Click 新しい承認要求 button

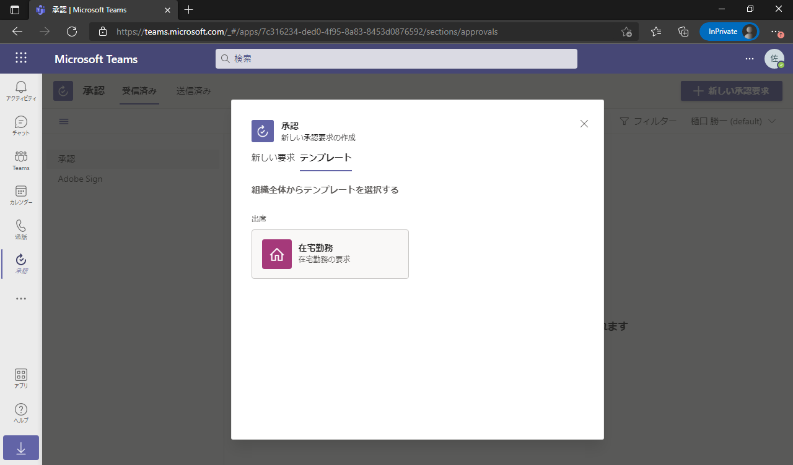(x=732, y=91)
